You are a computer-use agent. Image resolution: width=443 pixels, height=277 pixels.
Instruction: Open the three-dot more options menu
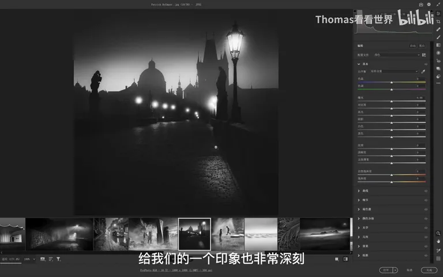pyautogui.click(x=438, y=83)
